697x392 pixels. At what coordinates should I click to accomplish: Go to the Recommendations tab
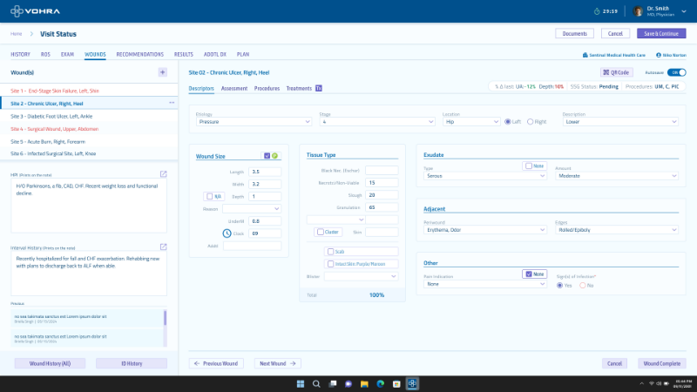point(139,54)
